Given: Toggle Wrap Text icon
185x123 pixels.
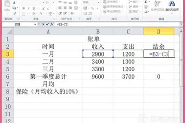Looking at the screenshot, I should [76, 2].
